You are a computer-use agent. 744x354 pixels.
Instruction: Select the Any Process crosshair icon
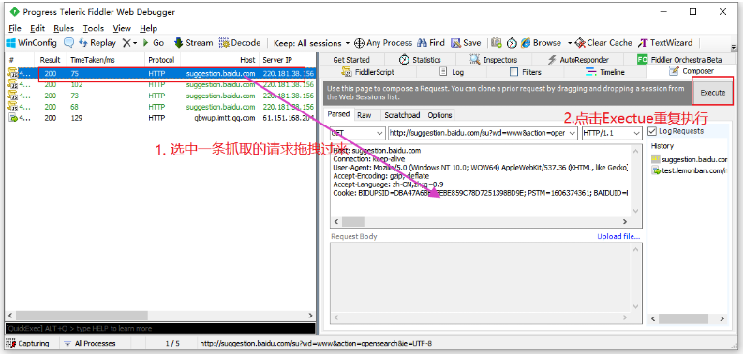(x=360, y=43)
